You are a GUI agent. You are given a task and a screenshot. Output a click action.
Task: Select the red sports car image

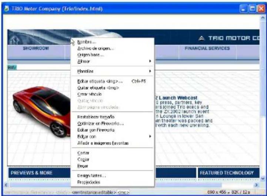click(41, 112)
